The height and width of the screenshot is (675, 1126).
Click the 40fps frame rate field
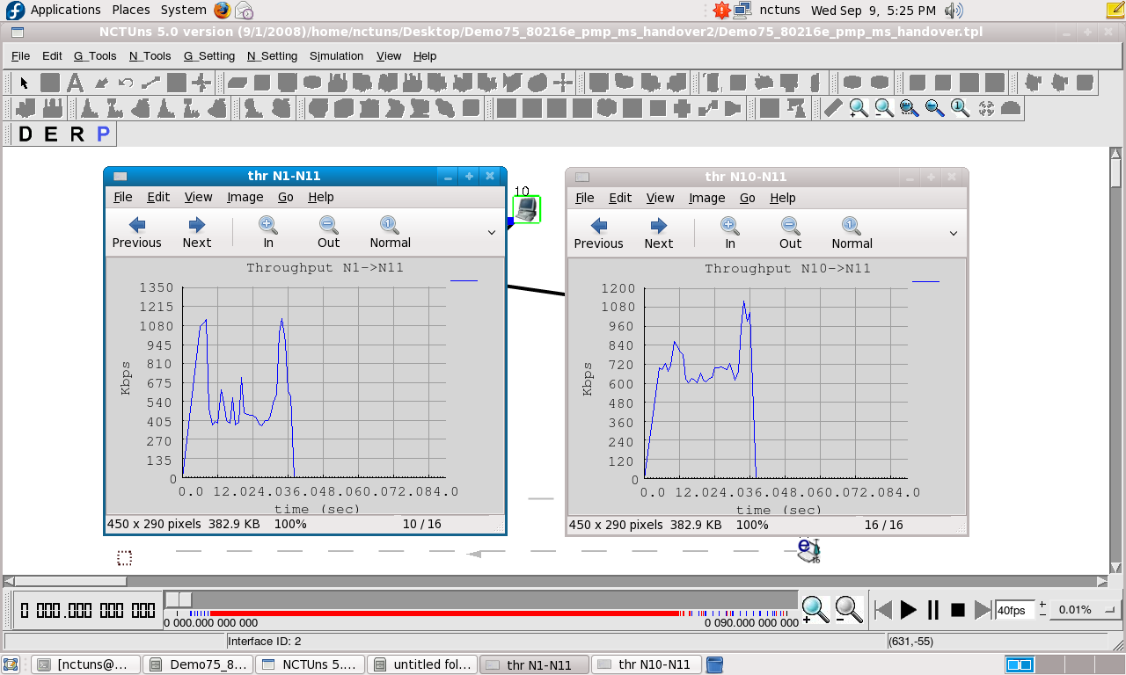pyautogui.click(x=1015, y=609)
